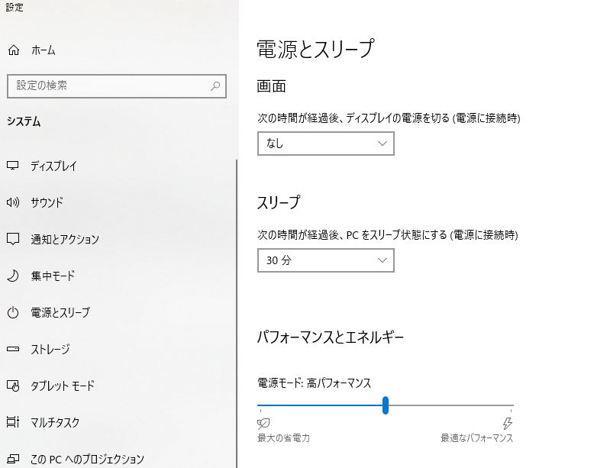The image size is (610, 468).
Task: Click inside the 設定の検索 search field
Action: 117,86
